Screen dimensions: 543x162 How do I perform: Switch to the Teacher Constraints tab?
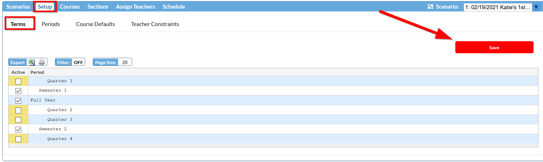(x=155, y=24)
